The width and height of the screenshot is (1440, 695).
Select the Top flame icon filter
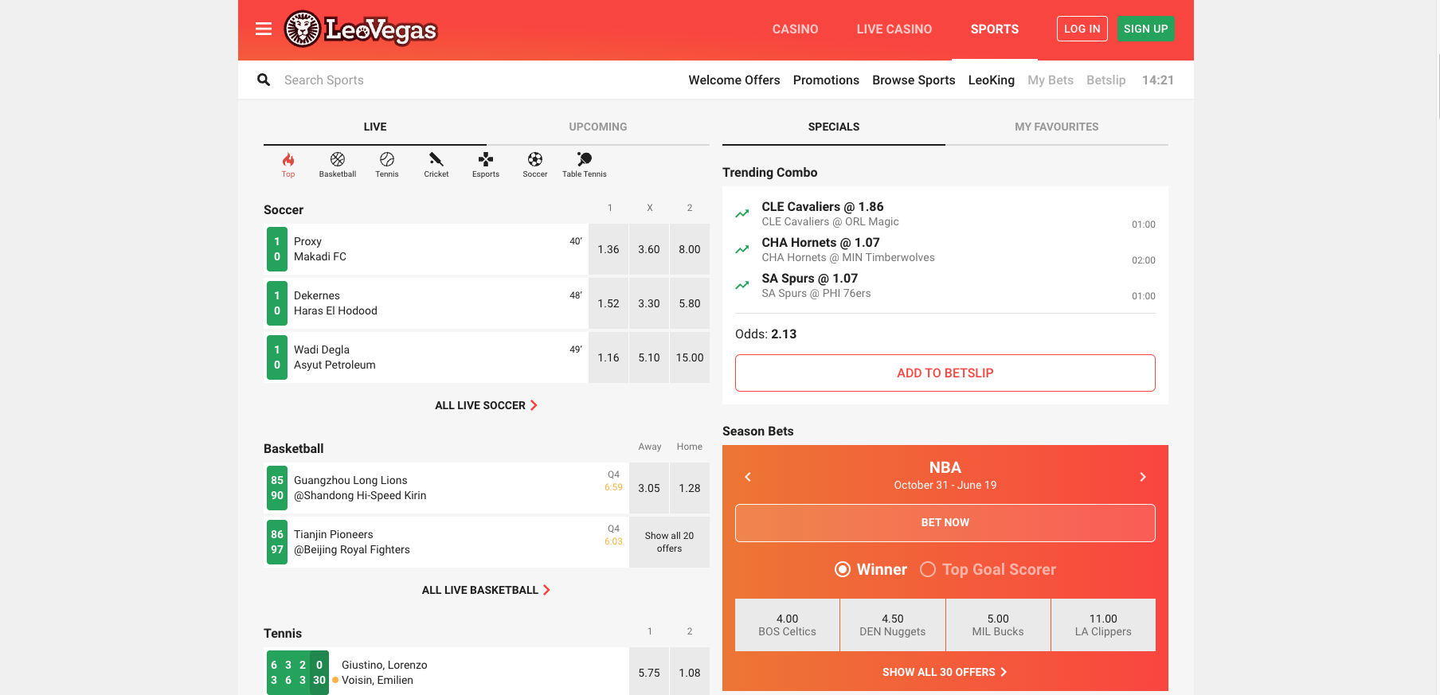pos(288,165)
